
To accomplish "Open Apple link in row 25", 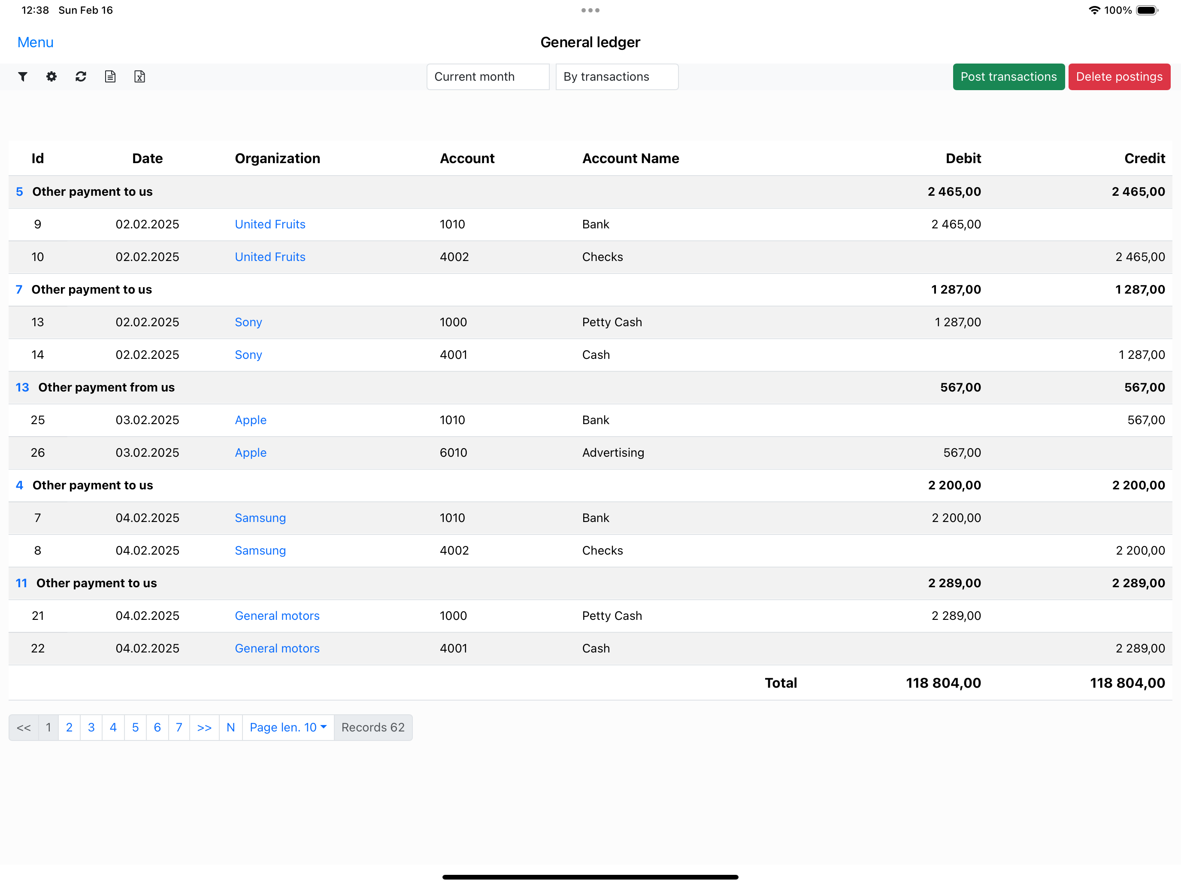I will (250, 420).
